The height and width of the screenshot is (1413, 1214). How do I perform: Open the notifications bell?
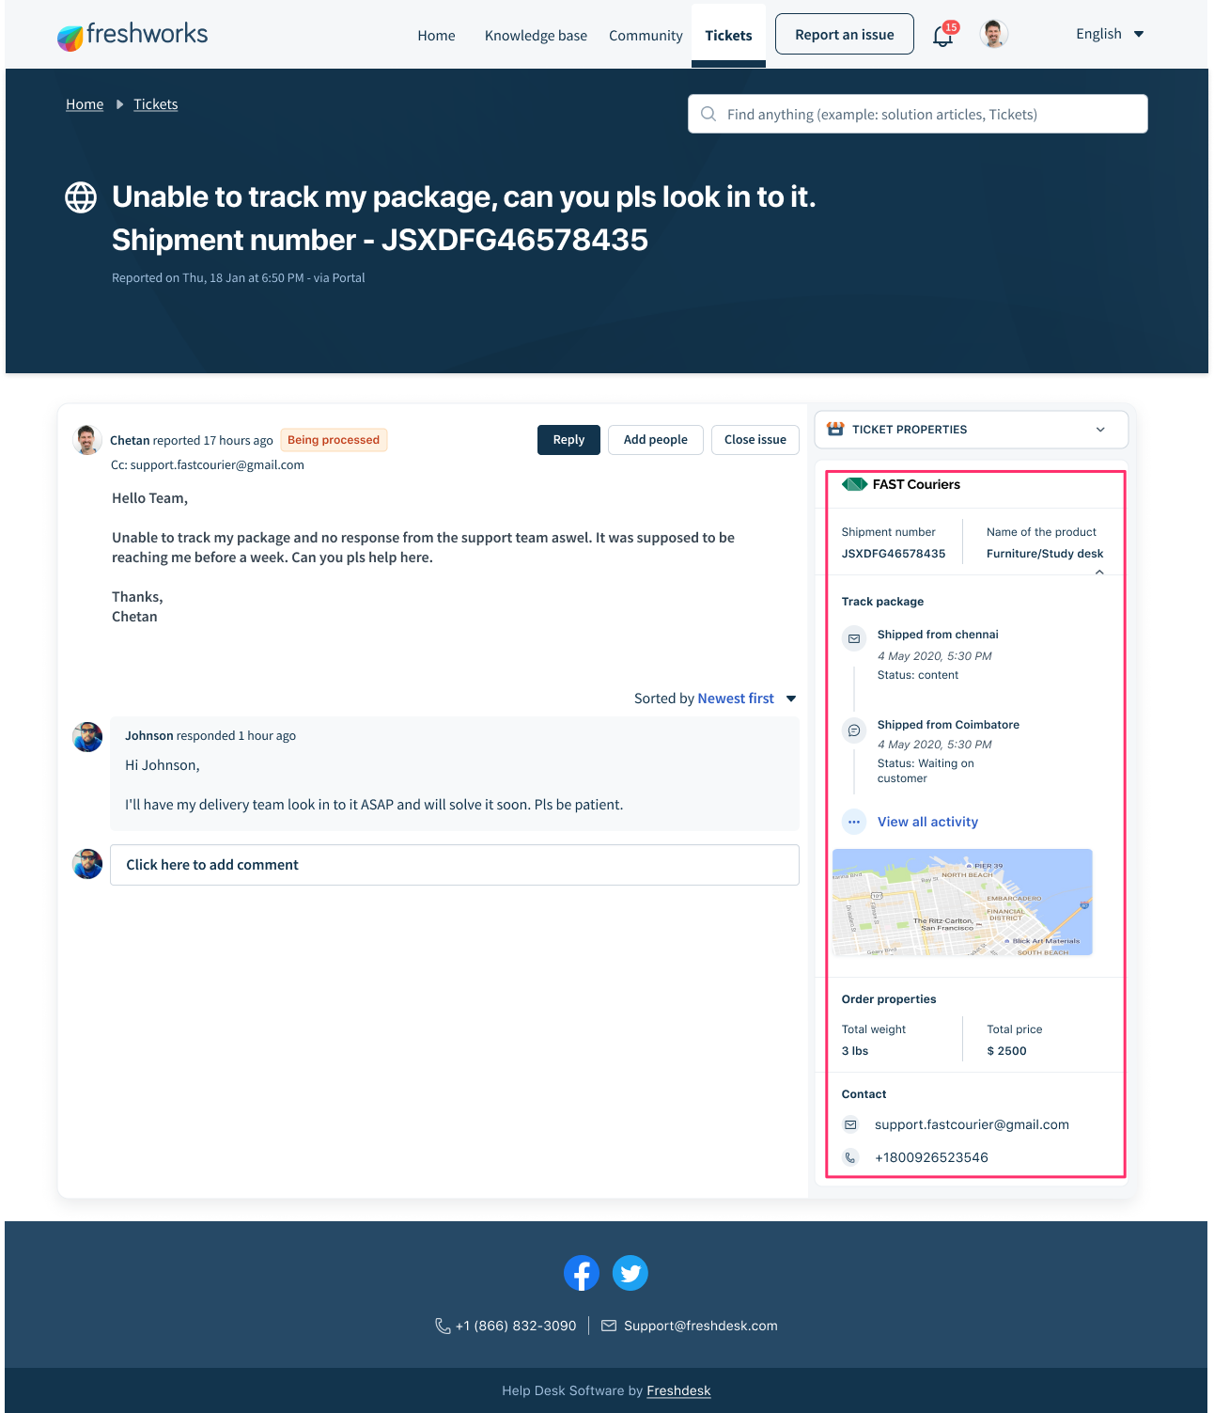point(943,35)
